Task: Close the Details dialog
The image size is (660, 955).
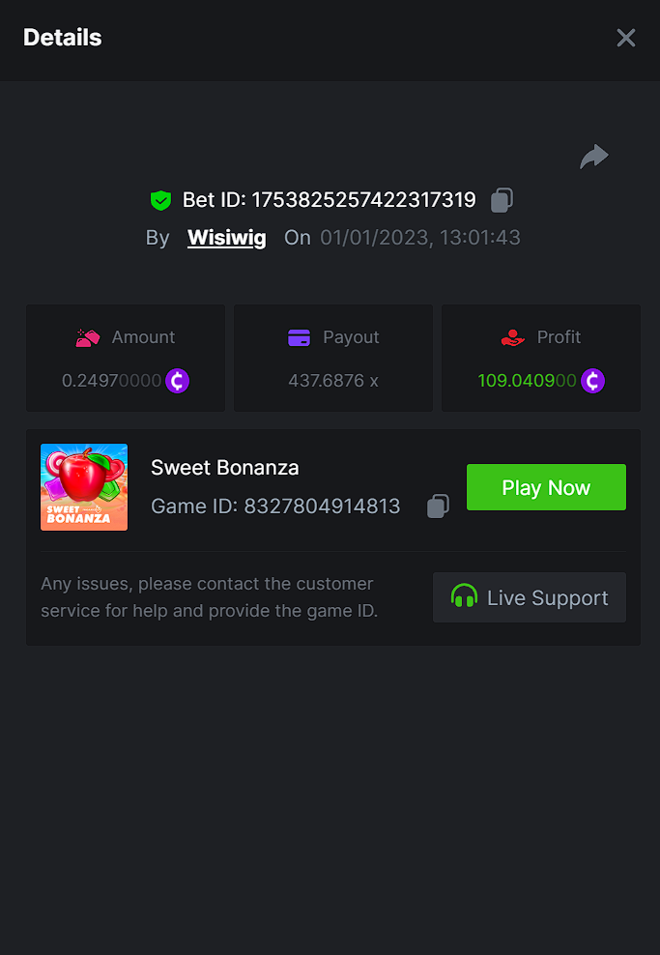Action: coord(626,38)
